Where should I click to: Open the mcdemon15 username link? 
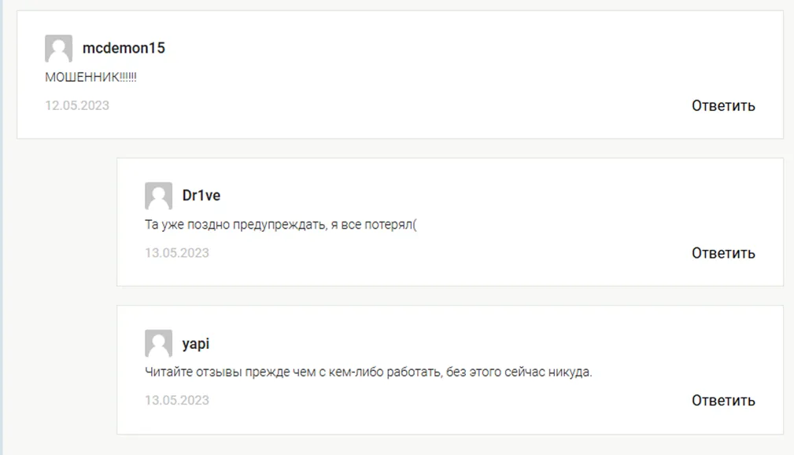(124, 48)
